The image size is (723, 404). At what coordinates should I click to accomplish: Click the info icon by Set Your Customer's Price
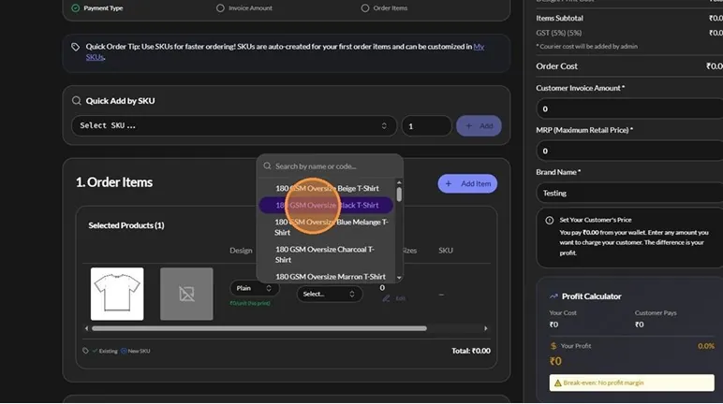click(549, 220)
